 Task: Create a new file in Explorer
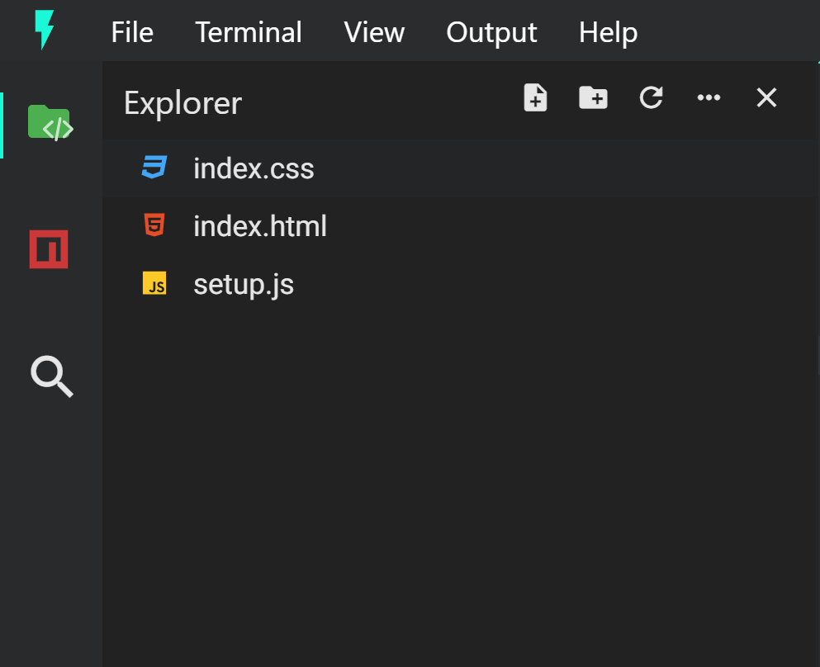[535, 97]
